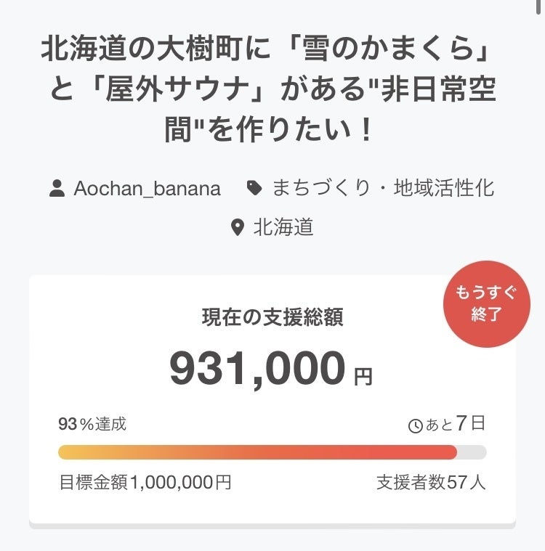Click the 現在の支援総額 label
The image size is (545, 551).
pos(272,317)
